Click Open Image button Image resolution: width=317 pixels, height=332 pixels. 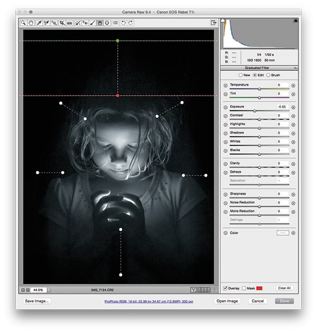[x=227, y=301]
